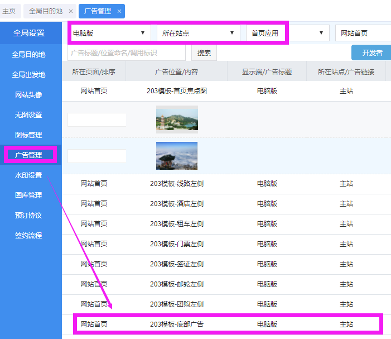The width and height of the screenshot is (391, 339).
Task: Click the pagoda landscape ad thumbnail
Action: (177, 119)
